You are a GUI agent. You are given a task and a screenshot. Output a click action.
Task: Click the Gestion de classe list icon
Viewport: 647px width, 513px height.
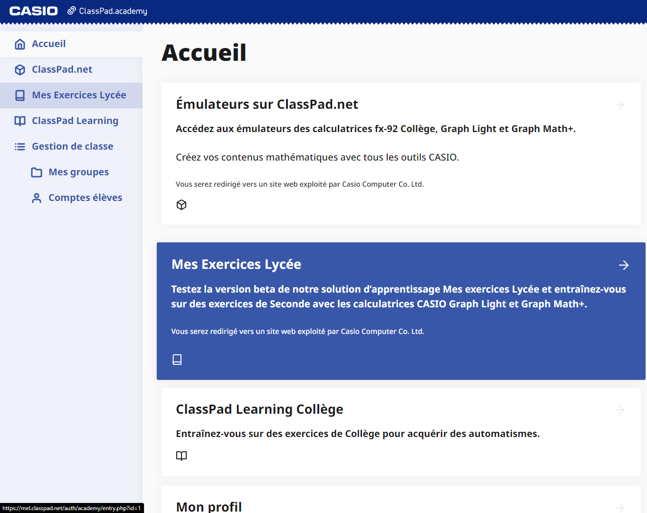20,147
